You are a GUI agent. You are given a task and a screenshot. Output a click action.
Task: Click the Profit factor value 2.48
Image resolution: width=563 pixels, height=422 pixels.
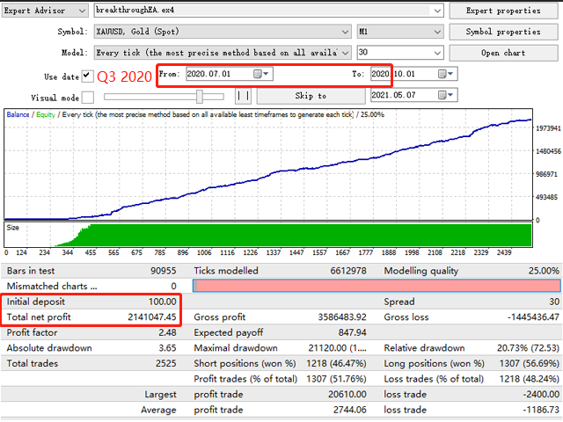tap(167, 332)
